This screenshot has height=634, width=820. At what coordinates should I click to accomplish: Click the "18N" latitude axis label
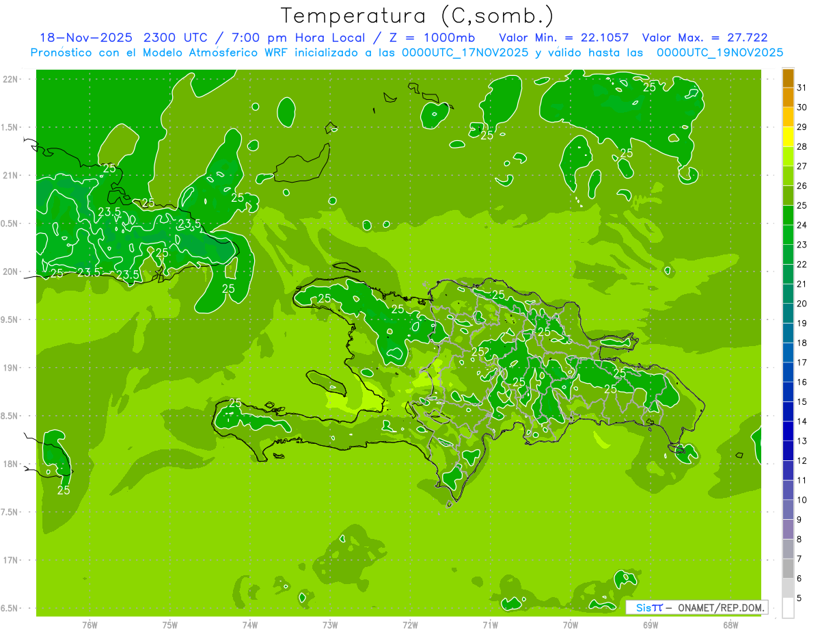(10, 464)
